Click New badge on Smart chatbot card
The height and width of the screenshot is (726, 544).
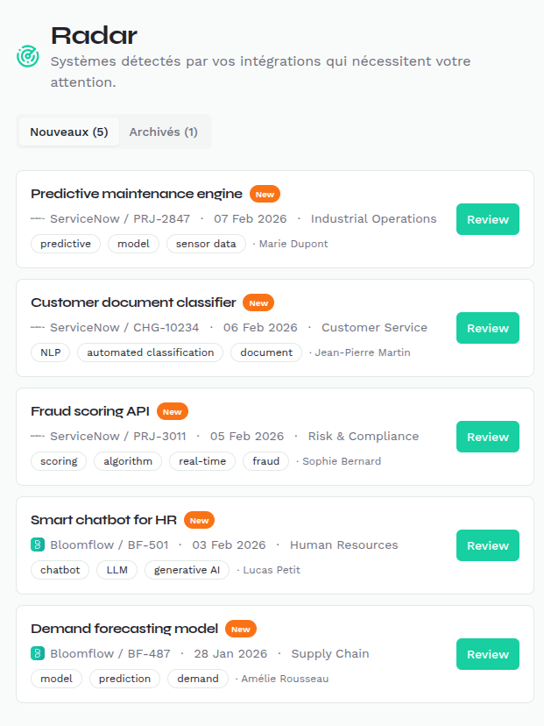199,521
